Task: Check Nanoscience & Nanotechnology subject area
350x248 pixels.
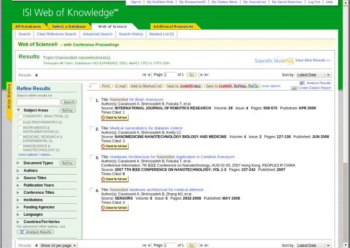Action: click(x=20, y=146)
